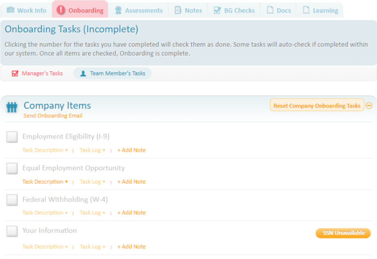Tick the Federal Withholding (W-4) checkbox

(12, 200)
